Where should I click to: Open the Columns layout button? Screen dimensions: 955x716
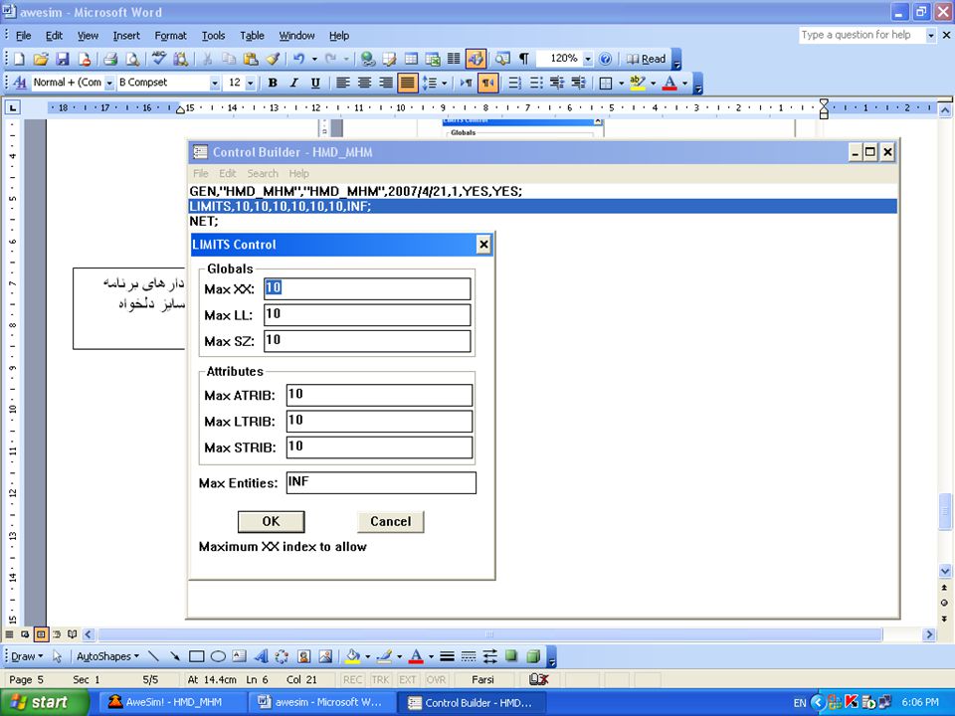point(454,59)
